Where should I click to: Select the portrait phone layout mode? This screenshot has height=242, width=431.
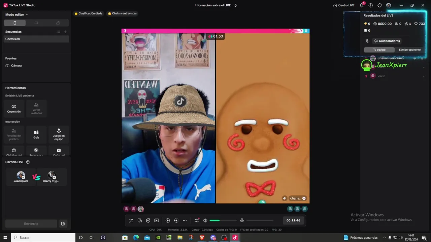tap(15, 23)
